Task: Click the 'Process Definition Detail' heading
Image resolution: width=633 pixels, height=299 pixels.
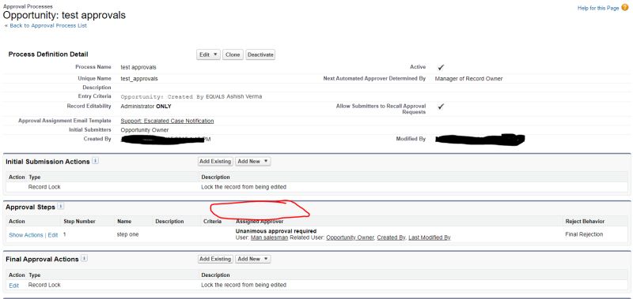Action: tap(48, 54)
